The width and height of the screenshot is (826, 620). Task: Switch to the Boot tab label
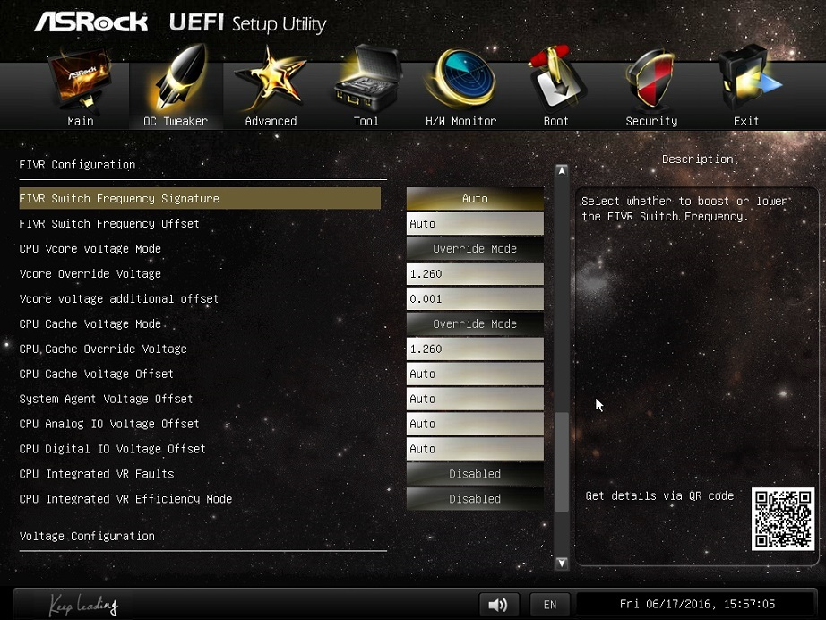(556, 121)
